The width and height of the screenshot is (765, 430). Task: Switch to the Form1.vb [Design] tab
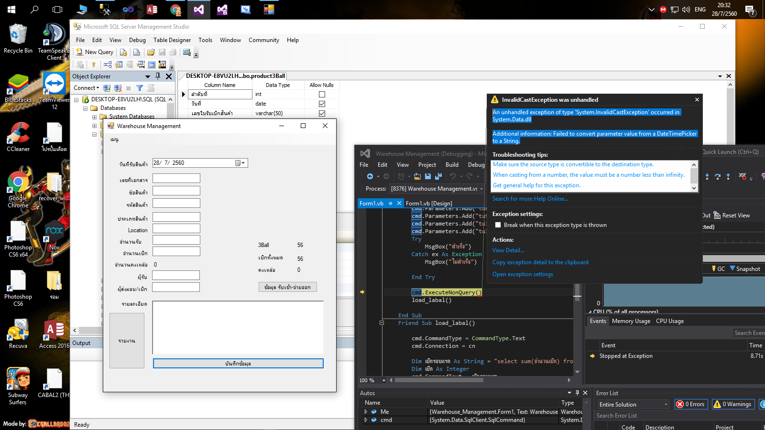pyautogui.click(x=428, y=204)
